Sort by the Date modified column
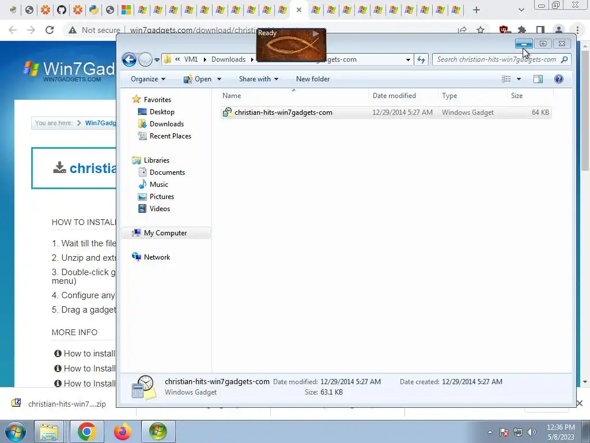The image size is (590, 443). click(403, 96)
